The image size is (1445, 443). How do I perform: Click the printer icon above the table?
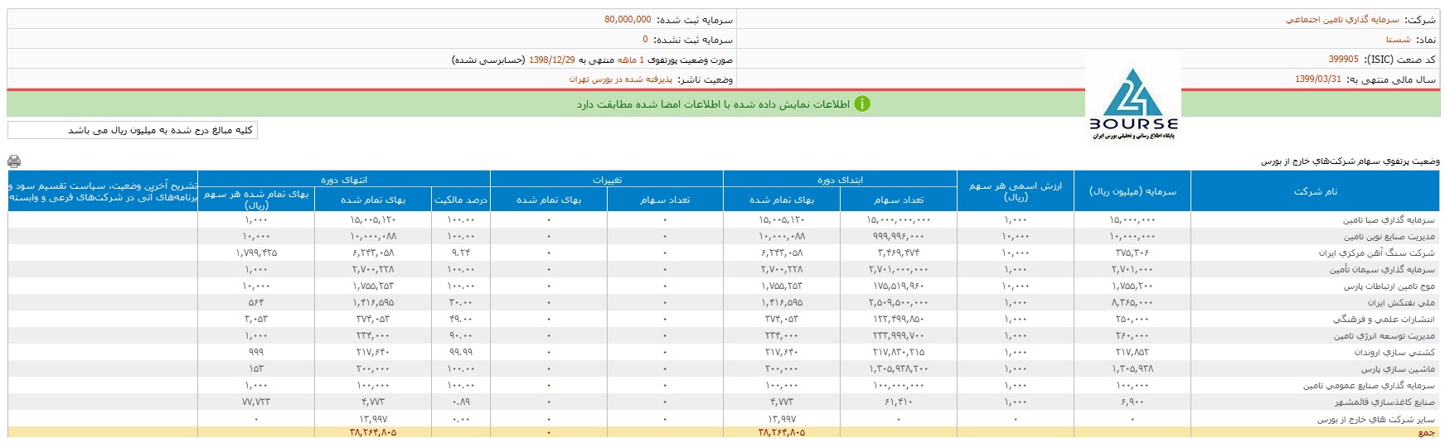[x=14, y=161]
